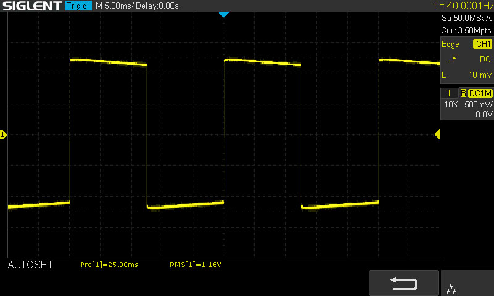Click the yellow CH1 trigger source badge
The image size is (494, 296).
coord(482,44)
